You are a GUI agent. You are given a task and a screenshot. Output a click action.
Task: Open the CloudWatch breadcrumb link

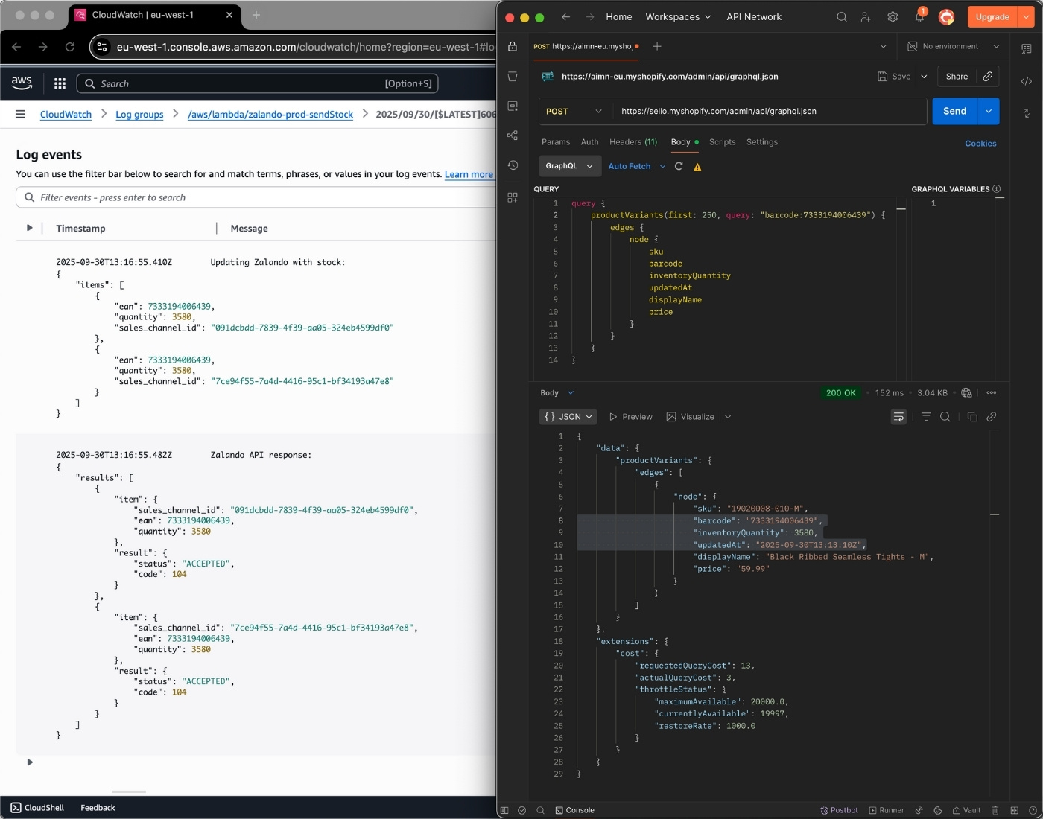(65, 114)
